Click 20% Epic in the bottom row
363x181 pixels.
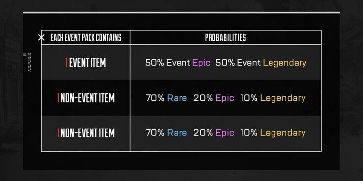tap(213, 133)
